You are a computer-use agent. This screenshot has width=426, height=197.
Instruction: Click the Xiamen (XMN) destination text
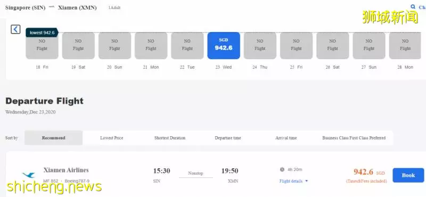tap(77, 7)
